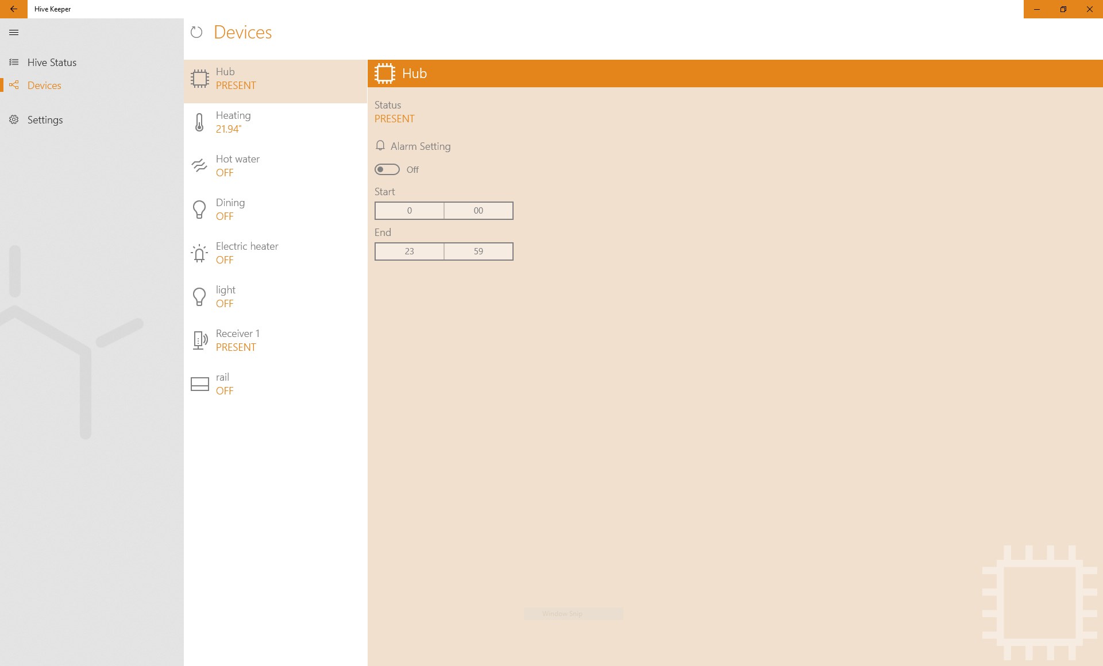
Task: Select the light device entry
Action: [276, 297]
